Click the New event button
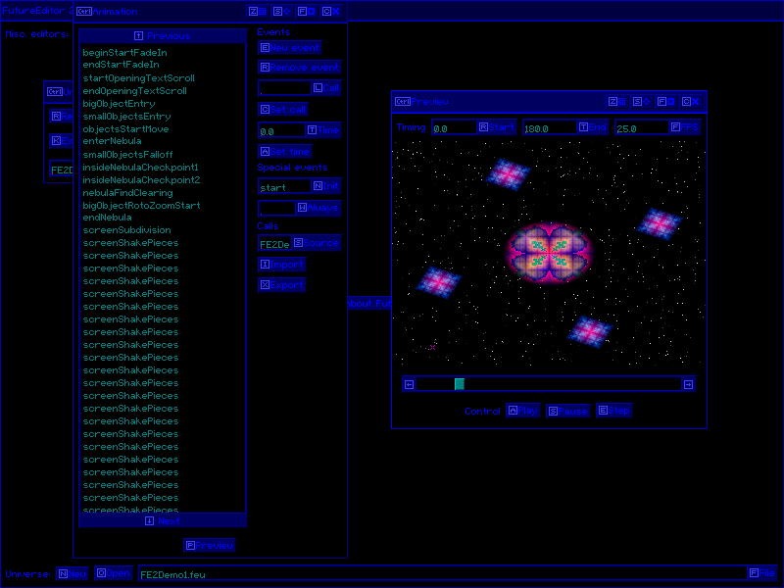The image size is (784, 588). [x=290, y=47]
